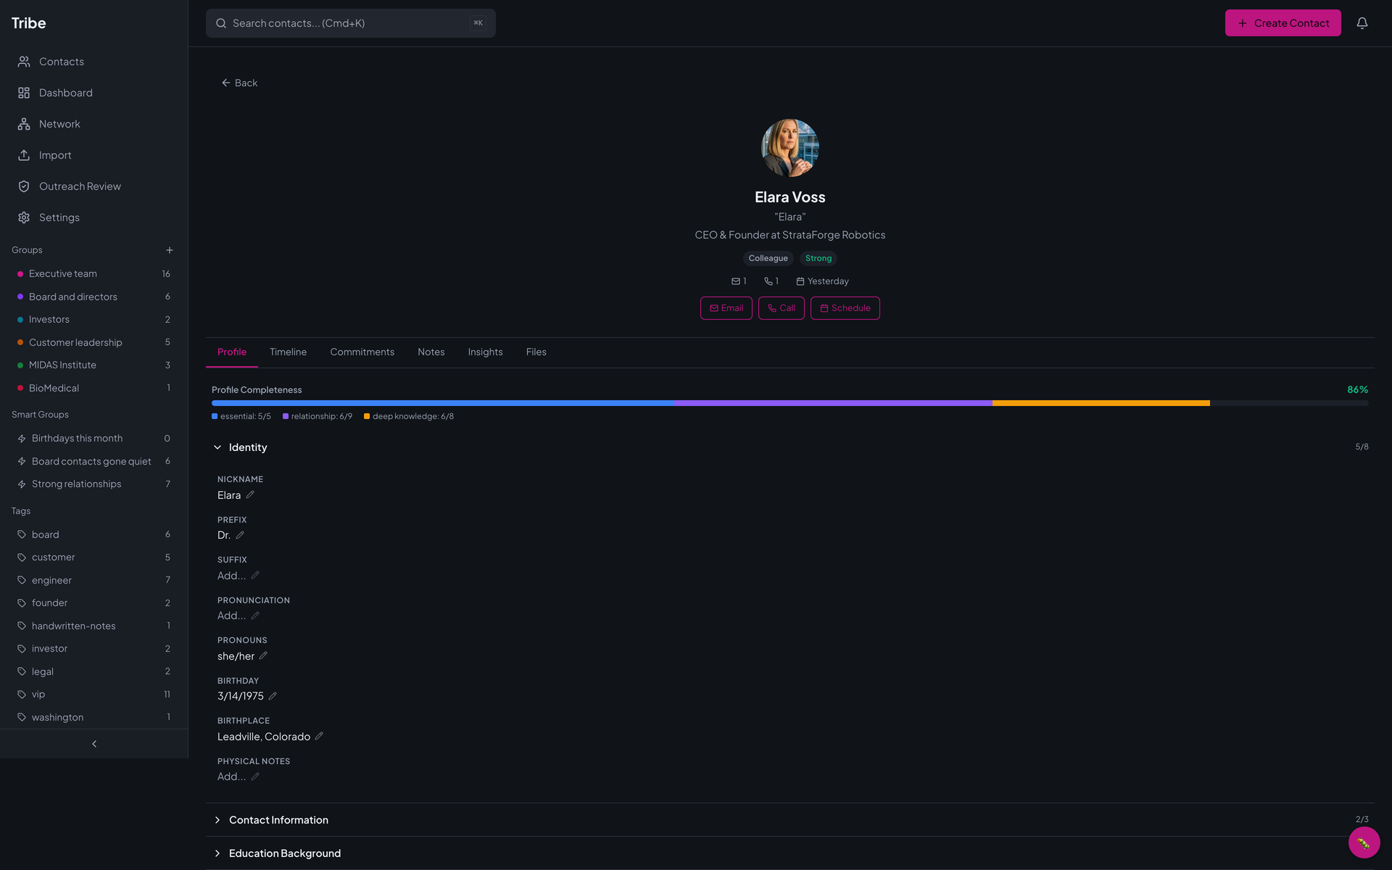Filter by the handwritten-notes tag
The height and width of the screenshot is (870, 1392).
(94, 626)
